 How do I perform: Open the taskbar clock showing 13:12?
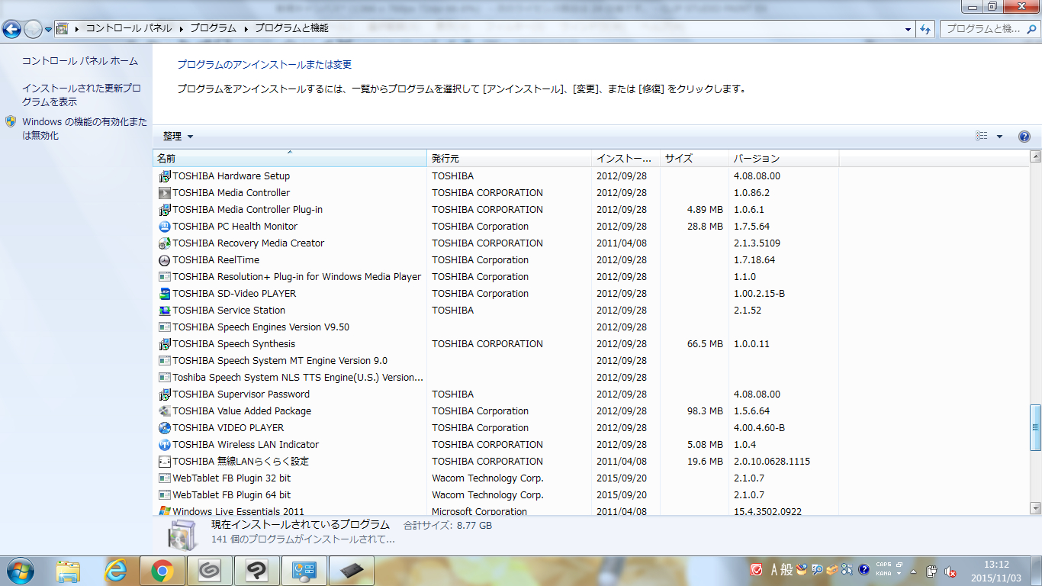pos(996,571)
